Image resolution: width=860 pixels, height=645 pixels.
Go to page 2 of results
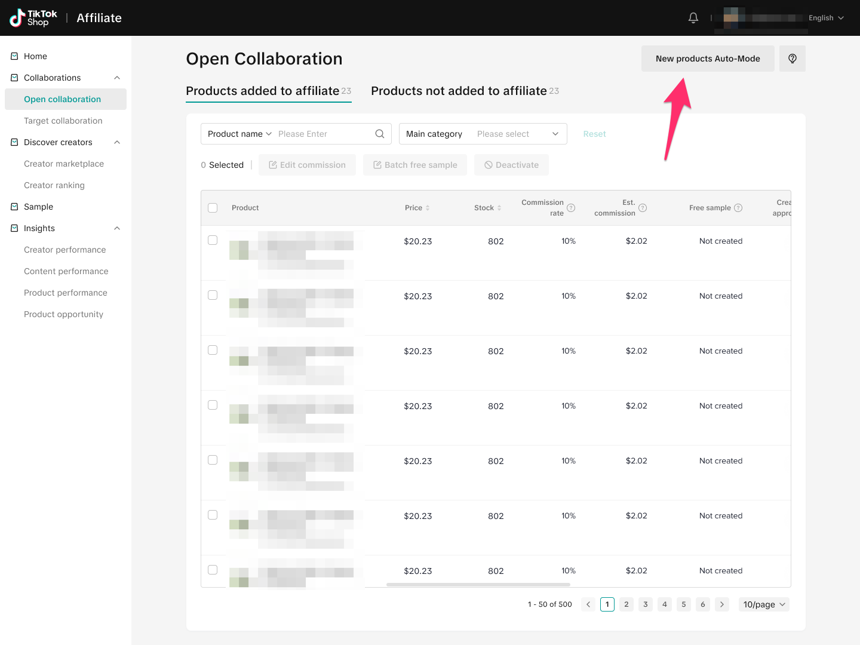point(626,604)
